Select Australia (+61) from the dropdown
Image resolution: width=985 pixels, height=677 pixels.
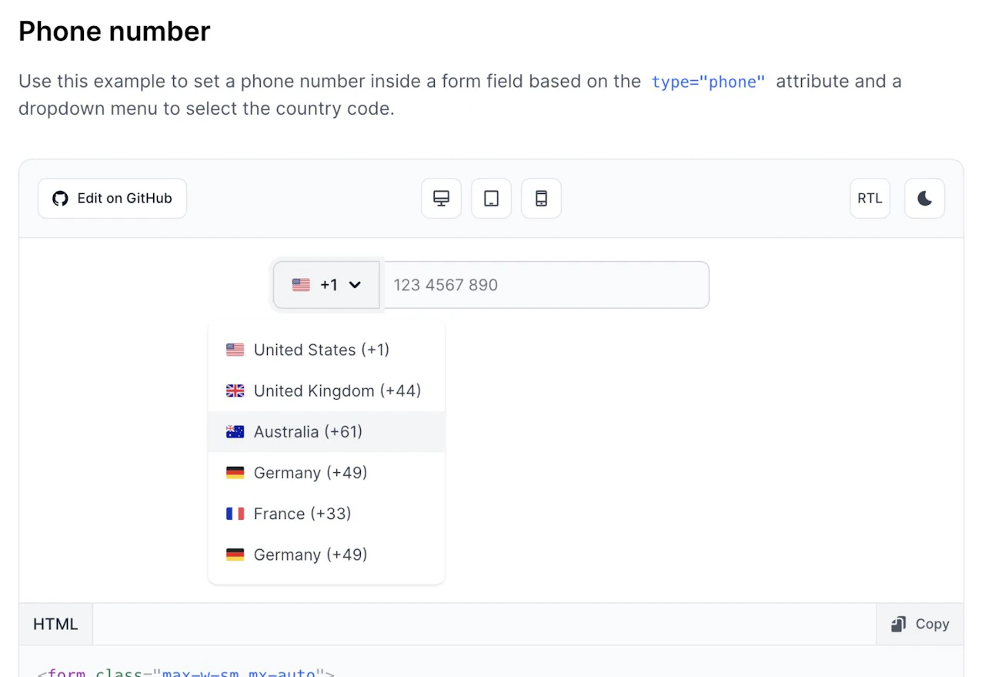point(308,431)
